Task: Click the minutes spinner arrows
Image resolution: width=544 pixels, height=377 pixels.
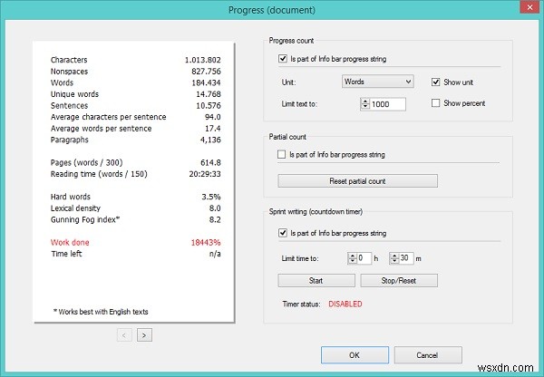Action: [394, 258]
